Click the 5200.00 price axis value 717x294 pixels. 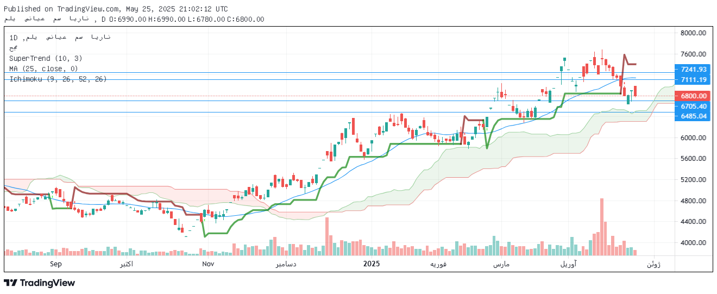click(x=693, y=180)
